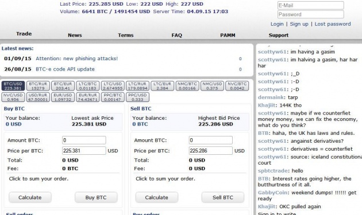Click the 0 BTC balance in Sell BTC
Image resolution: width=362 pixels, height=215 pixels.
(x=140, y=124)
